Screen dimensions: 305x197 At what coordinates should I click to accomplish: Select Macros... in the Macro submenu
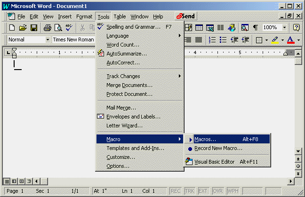(x=205, y=139)
